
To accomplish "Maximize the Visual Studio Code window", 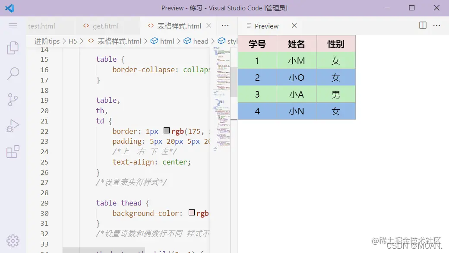I will click(x=412, y=8).
